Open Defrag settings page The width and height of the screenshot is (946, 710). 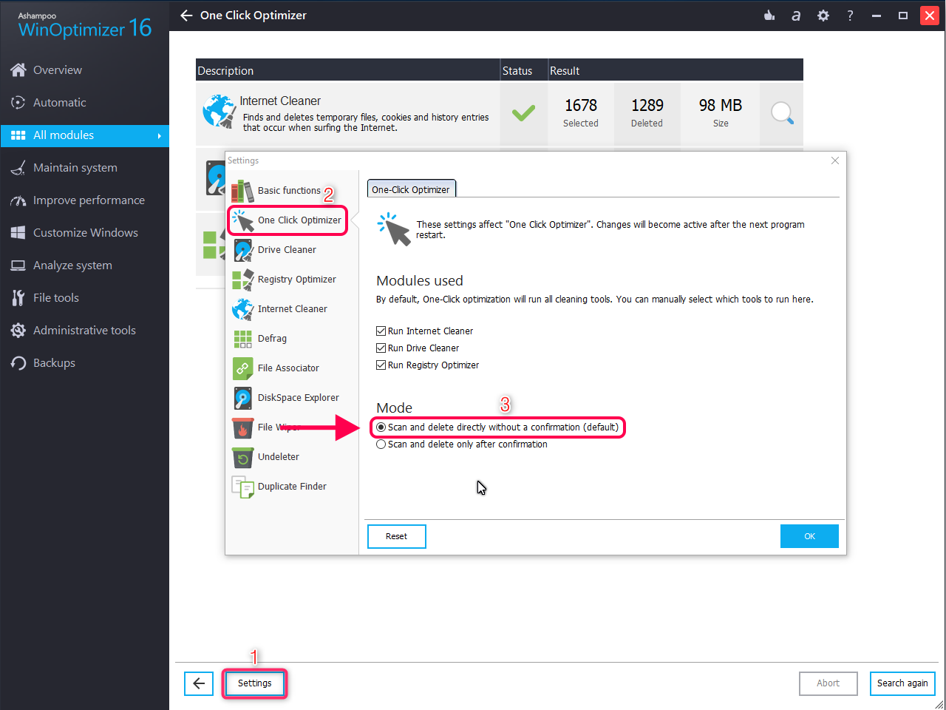[x=272, y=339]
